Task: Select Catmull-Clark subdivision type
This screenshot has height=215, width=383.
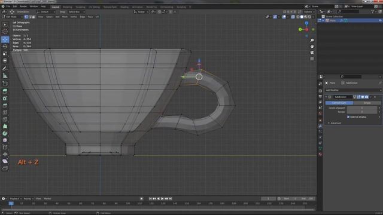Action: click(x=339, y=103)
